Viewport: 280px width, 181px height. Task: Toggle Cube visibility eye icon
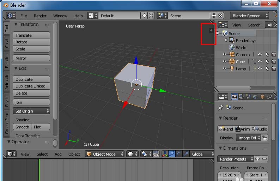point(260,62)
